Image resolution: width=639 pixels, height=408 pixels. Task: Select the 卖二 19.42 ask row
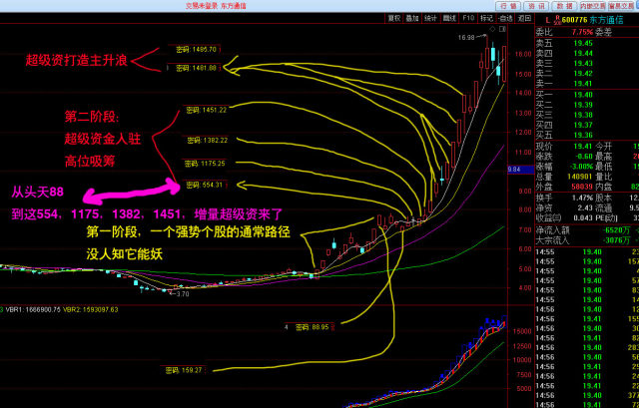pyautogui.click(x=587, y=73)
